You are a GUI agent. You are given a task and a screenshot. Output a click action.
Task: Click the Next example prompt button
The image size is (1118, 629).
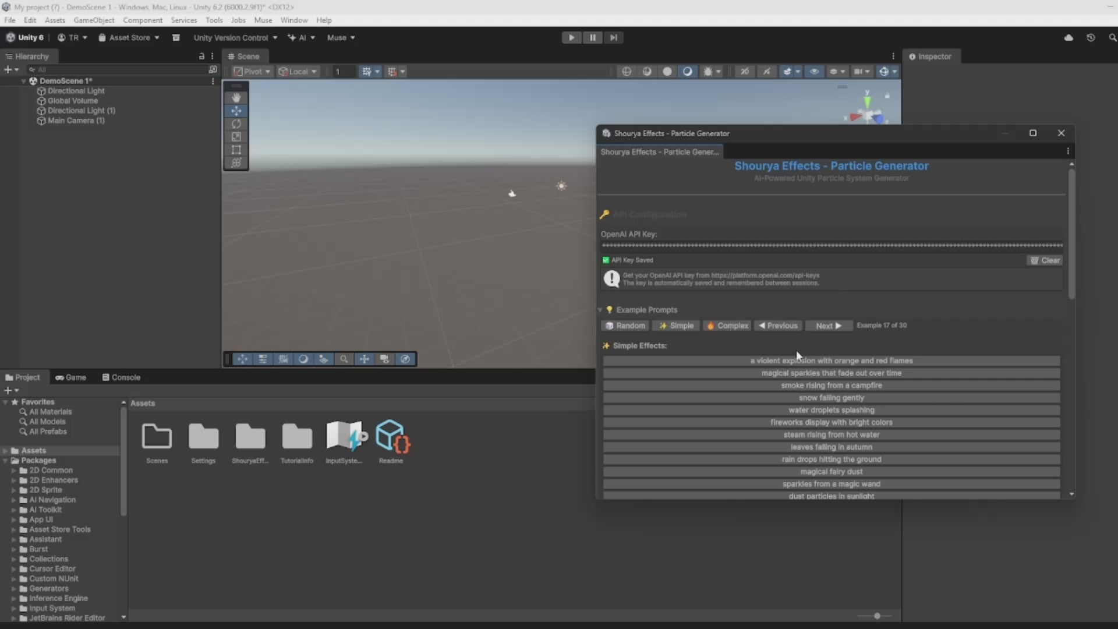tap(828, 326)
